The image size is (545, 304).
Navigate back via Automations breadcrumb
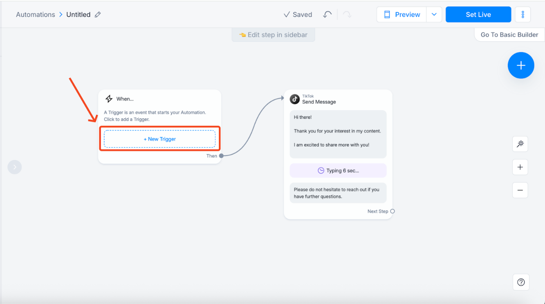[35, 14]
